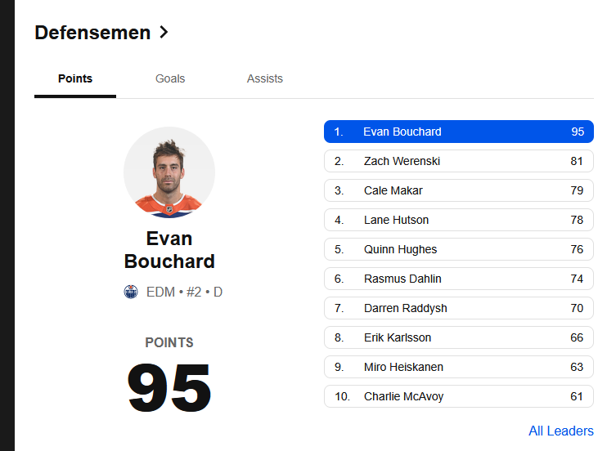Select Quinn Hughes leaderboard entry
Image resolution: width=607 pixels, height=451 pixels.
coord(459,249)
